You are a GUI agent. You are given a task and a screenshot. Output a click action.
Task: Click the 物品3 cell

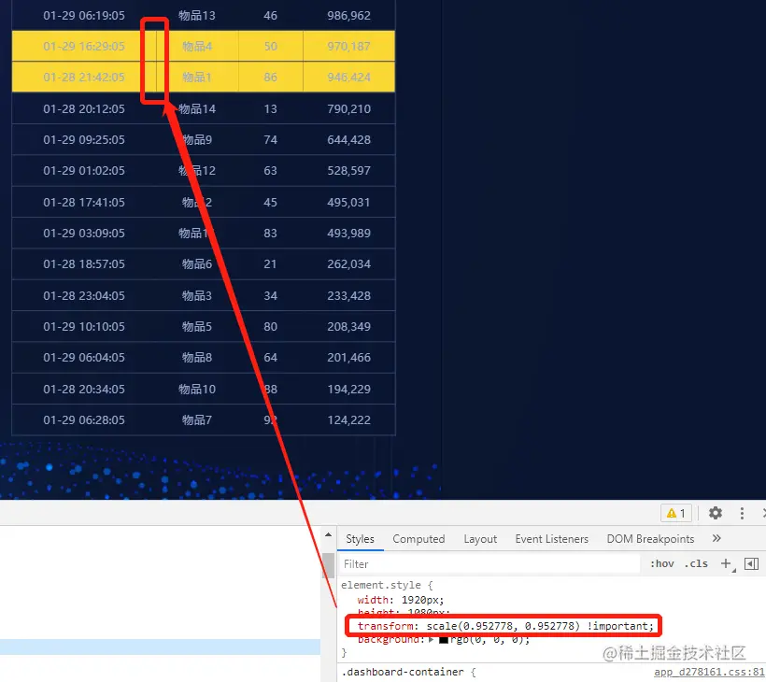pyautogui.click(x=197, y=295)
